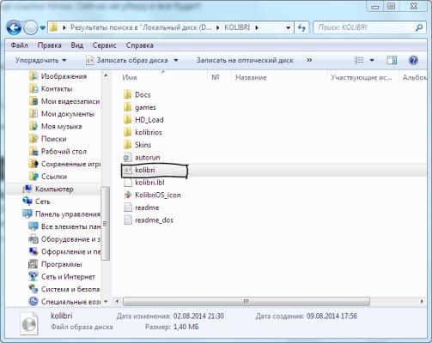This screenshot has width=432, height=343.
Task: Open the Упорядочить dropdown
Action: coord(41,60)
